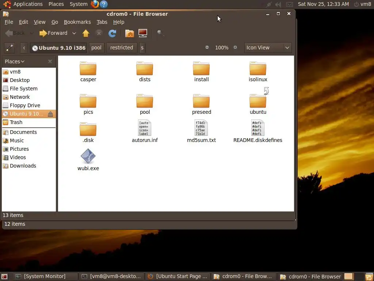Open the Help icon in top panel
Screen dimensions: 374x281
[x=103, y=4]
